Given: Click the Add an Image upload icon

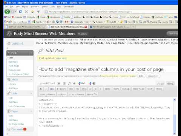Looking at the screenshot, I should (x=59, y=83).
